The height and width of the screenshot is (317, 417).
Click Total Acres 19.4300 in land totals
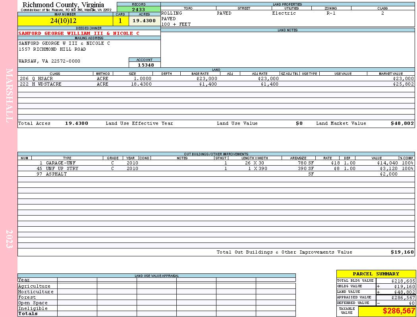click(x=76, y=123)
